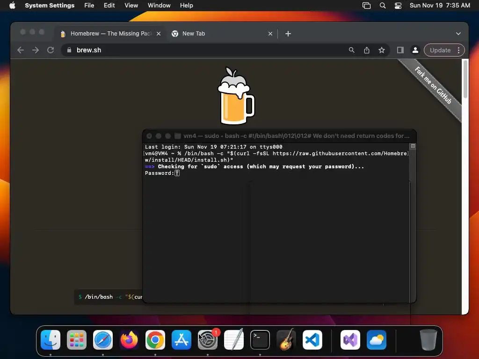479x359 pixels.
Task: Open the App Store Dock icon
Action: click(x=181, y=340)
